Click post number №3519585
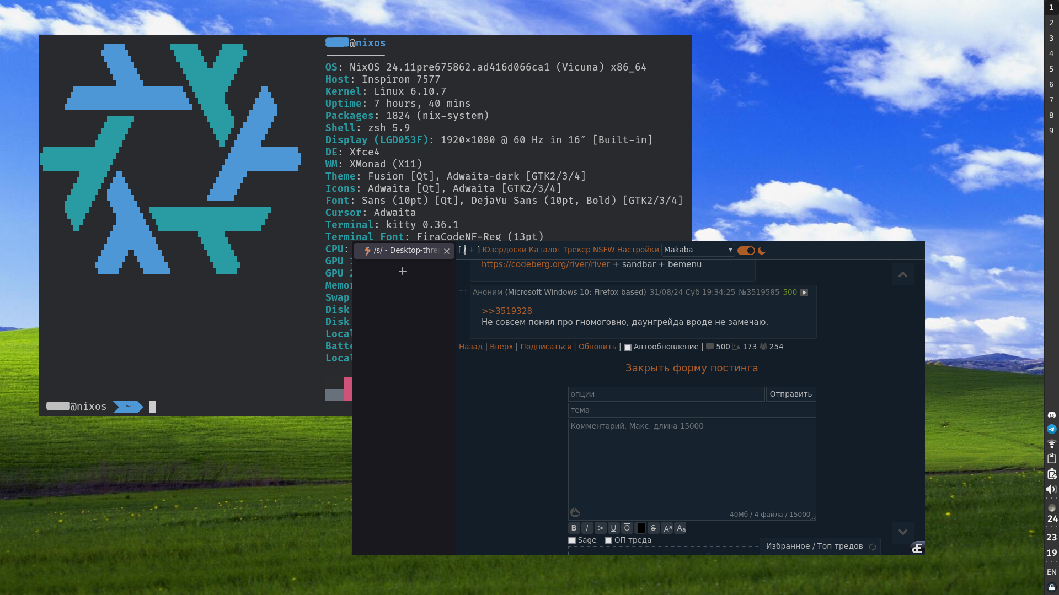 pos(759,292)
